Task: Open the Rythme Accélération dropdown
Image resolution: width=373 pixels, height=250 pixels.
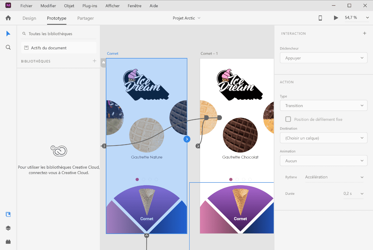Action: coord(334,177)
